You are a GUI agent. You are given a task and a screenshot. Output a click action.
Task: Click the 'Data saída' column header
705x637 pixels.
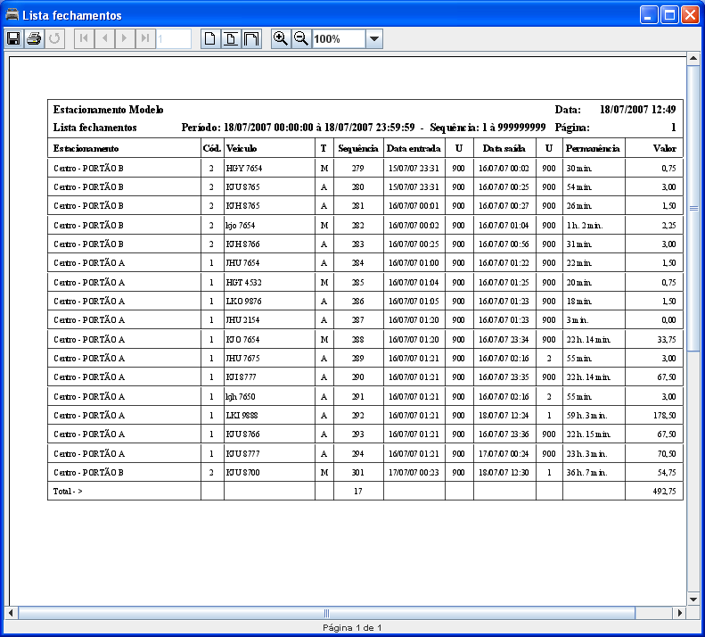[504, 148]
